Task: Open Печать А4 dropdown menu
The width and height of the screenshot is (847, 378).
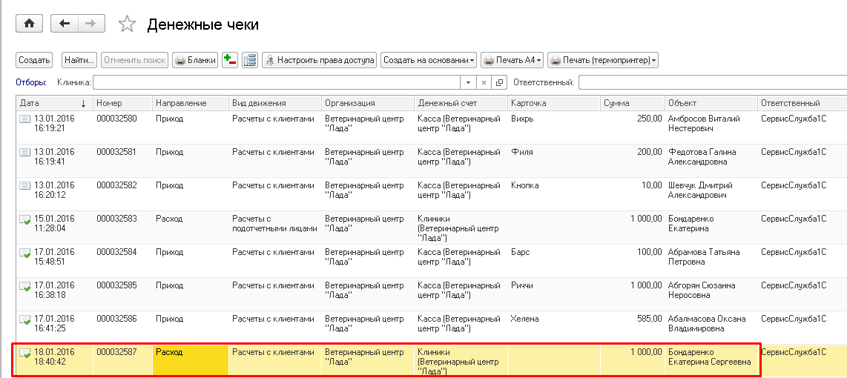Action: point(512,60)
